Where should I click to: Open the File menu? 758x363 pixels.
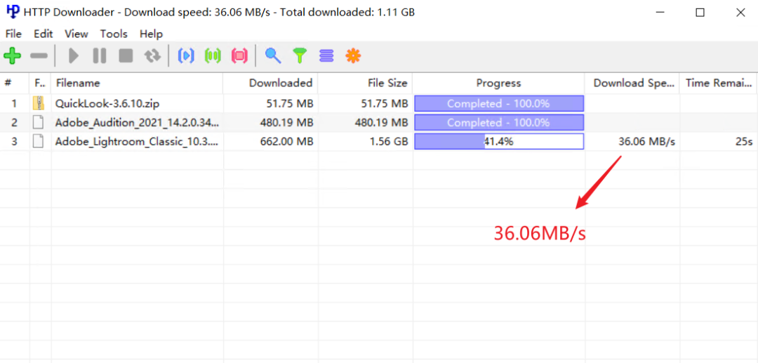point(13,34)
